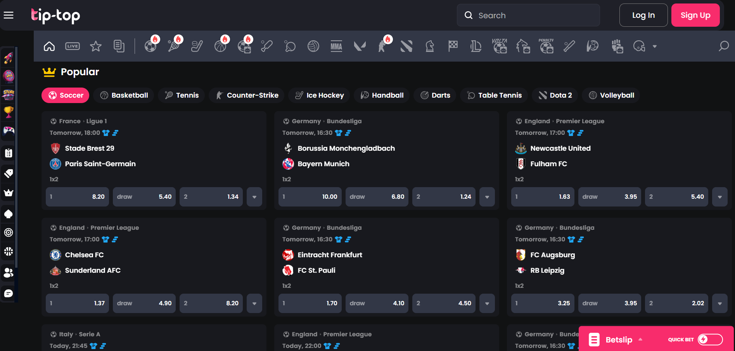Select the volleyball sport icon

point(313,46)
